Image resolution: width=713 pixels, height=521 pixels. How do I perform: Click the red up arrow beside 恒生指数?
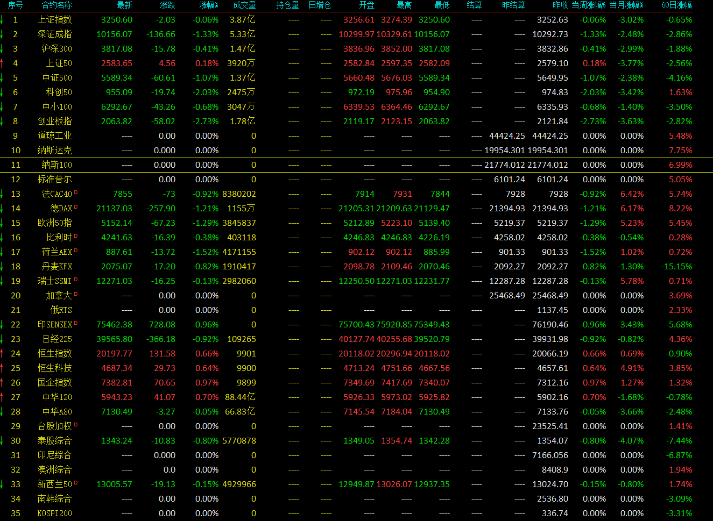coord(2,354)
